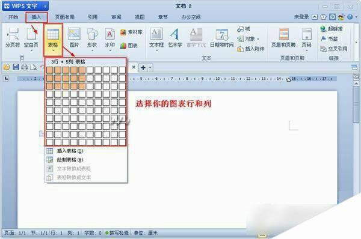Image resolution: width=361 pixels, height=239 pixels.
Task: Click the 字数: 0 word count entry
Action: [93, 233]
